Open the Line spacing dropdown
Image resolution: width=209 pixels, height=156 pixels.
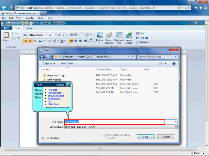coord(89,35)
